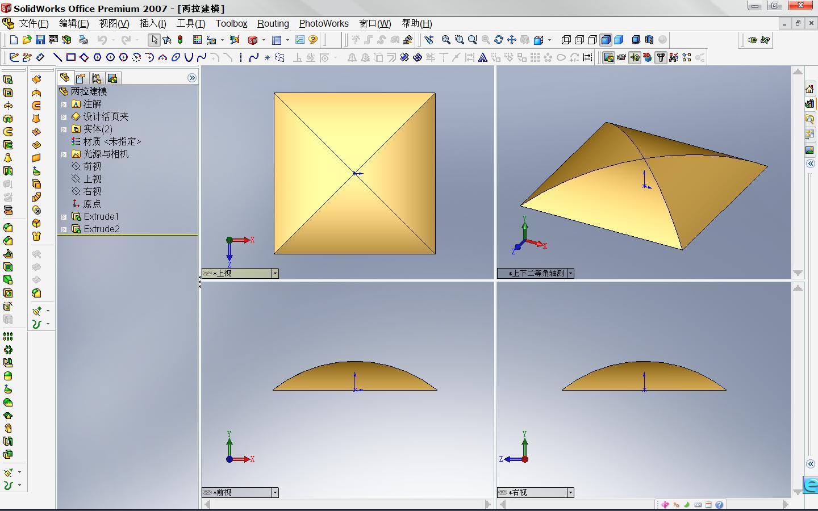Toggle Hidden Lines Visible display mode
This screenshot has width=818, height=511.
coord(579,40)
